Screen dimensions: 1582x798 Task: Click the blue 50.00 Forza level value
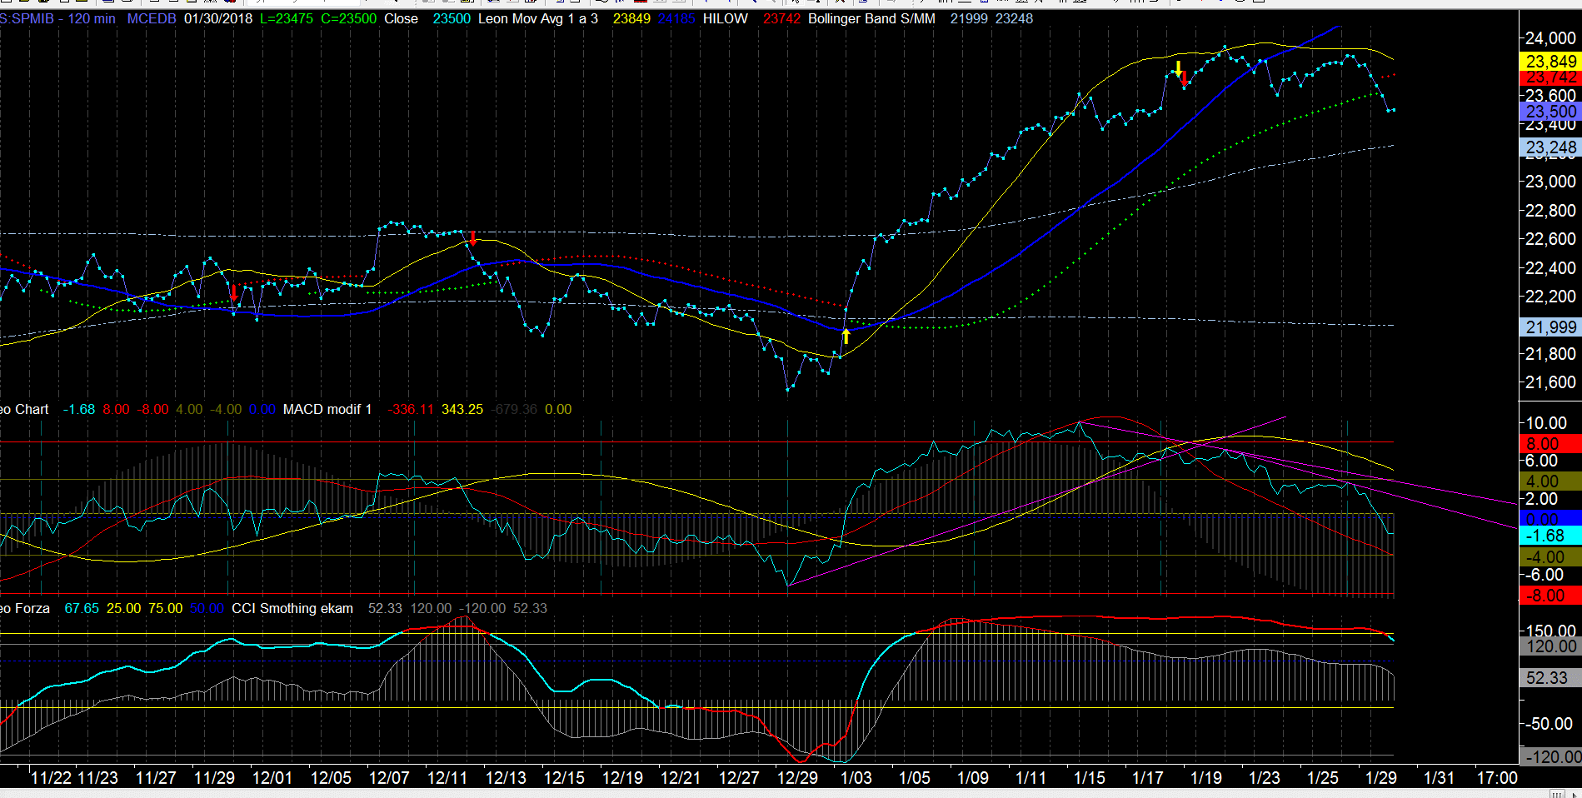point(207,608)
